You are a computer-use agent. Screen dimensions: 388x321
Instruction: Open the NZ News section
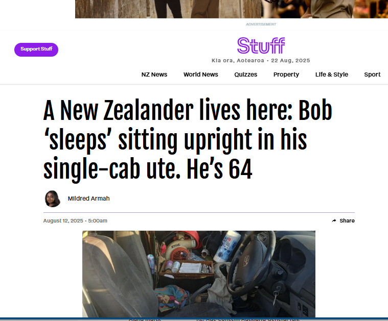pyautogui.click(x=154, y=75)
